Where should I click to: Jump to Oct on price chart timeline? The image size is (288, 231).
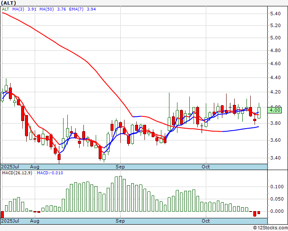tap(206, 167)
